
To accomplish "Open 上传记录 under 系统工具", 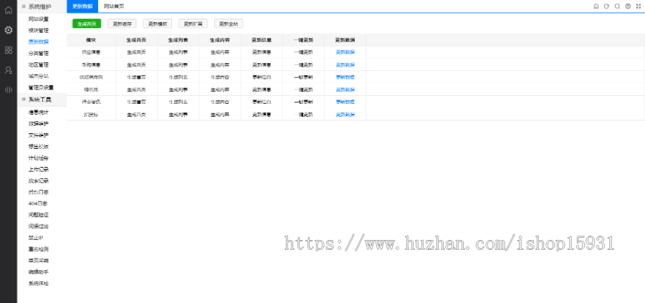I will [39, 169].
